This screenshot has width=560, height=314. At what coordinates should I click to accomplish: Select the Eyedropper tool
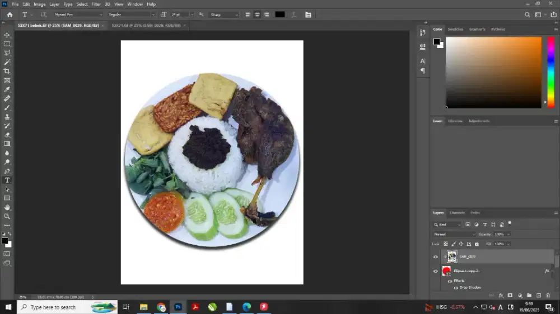(x=7, y=89)
